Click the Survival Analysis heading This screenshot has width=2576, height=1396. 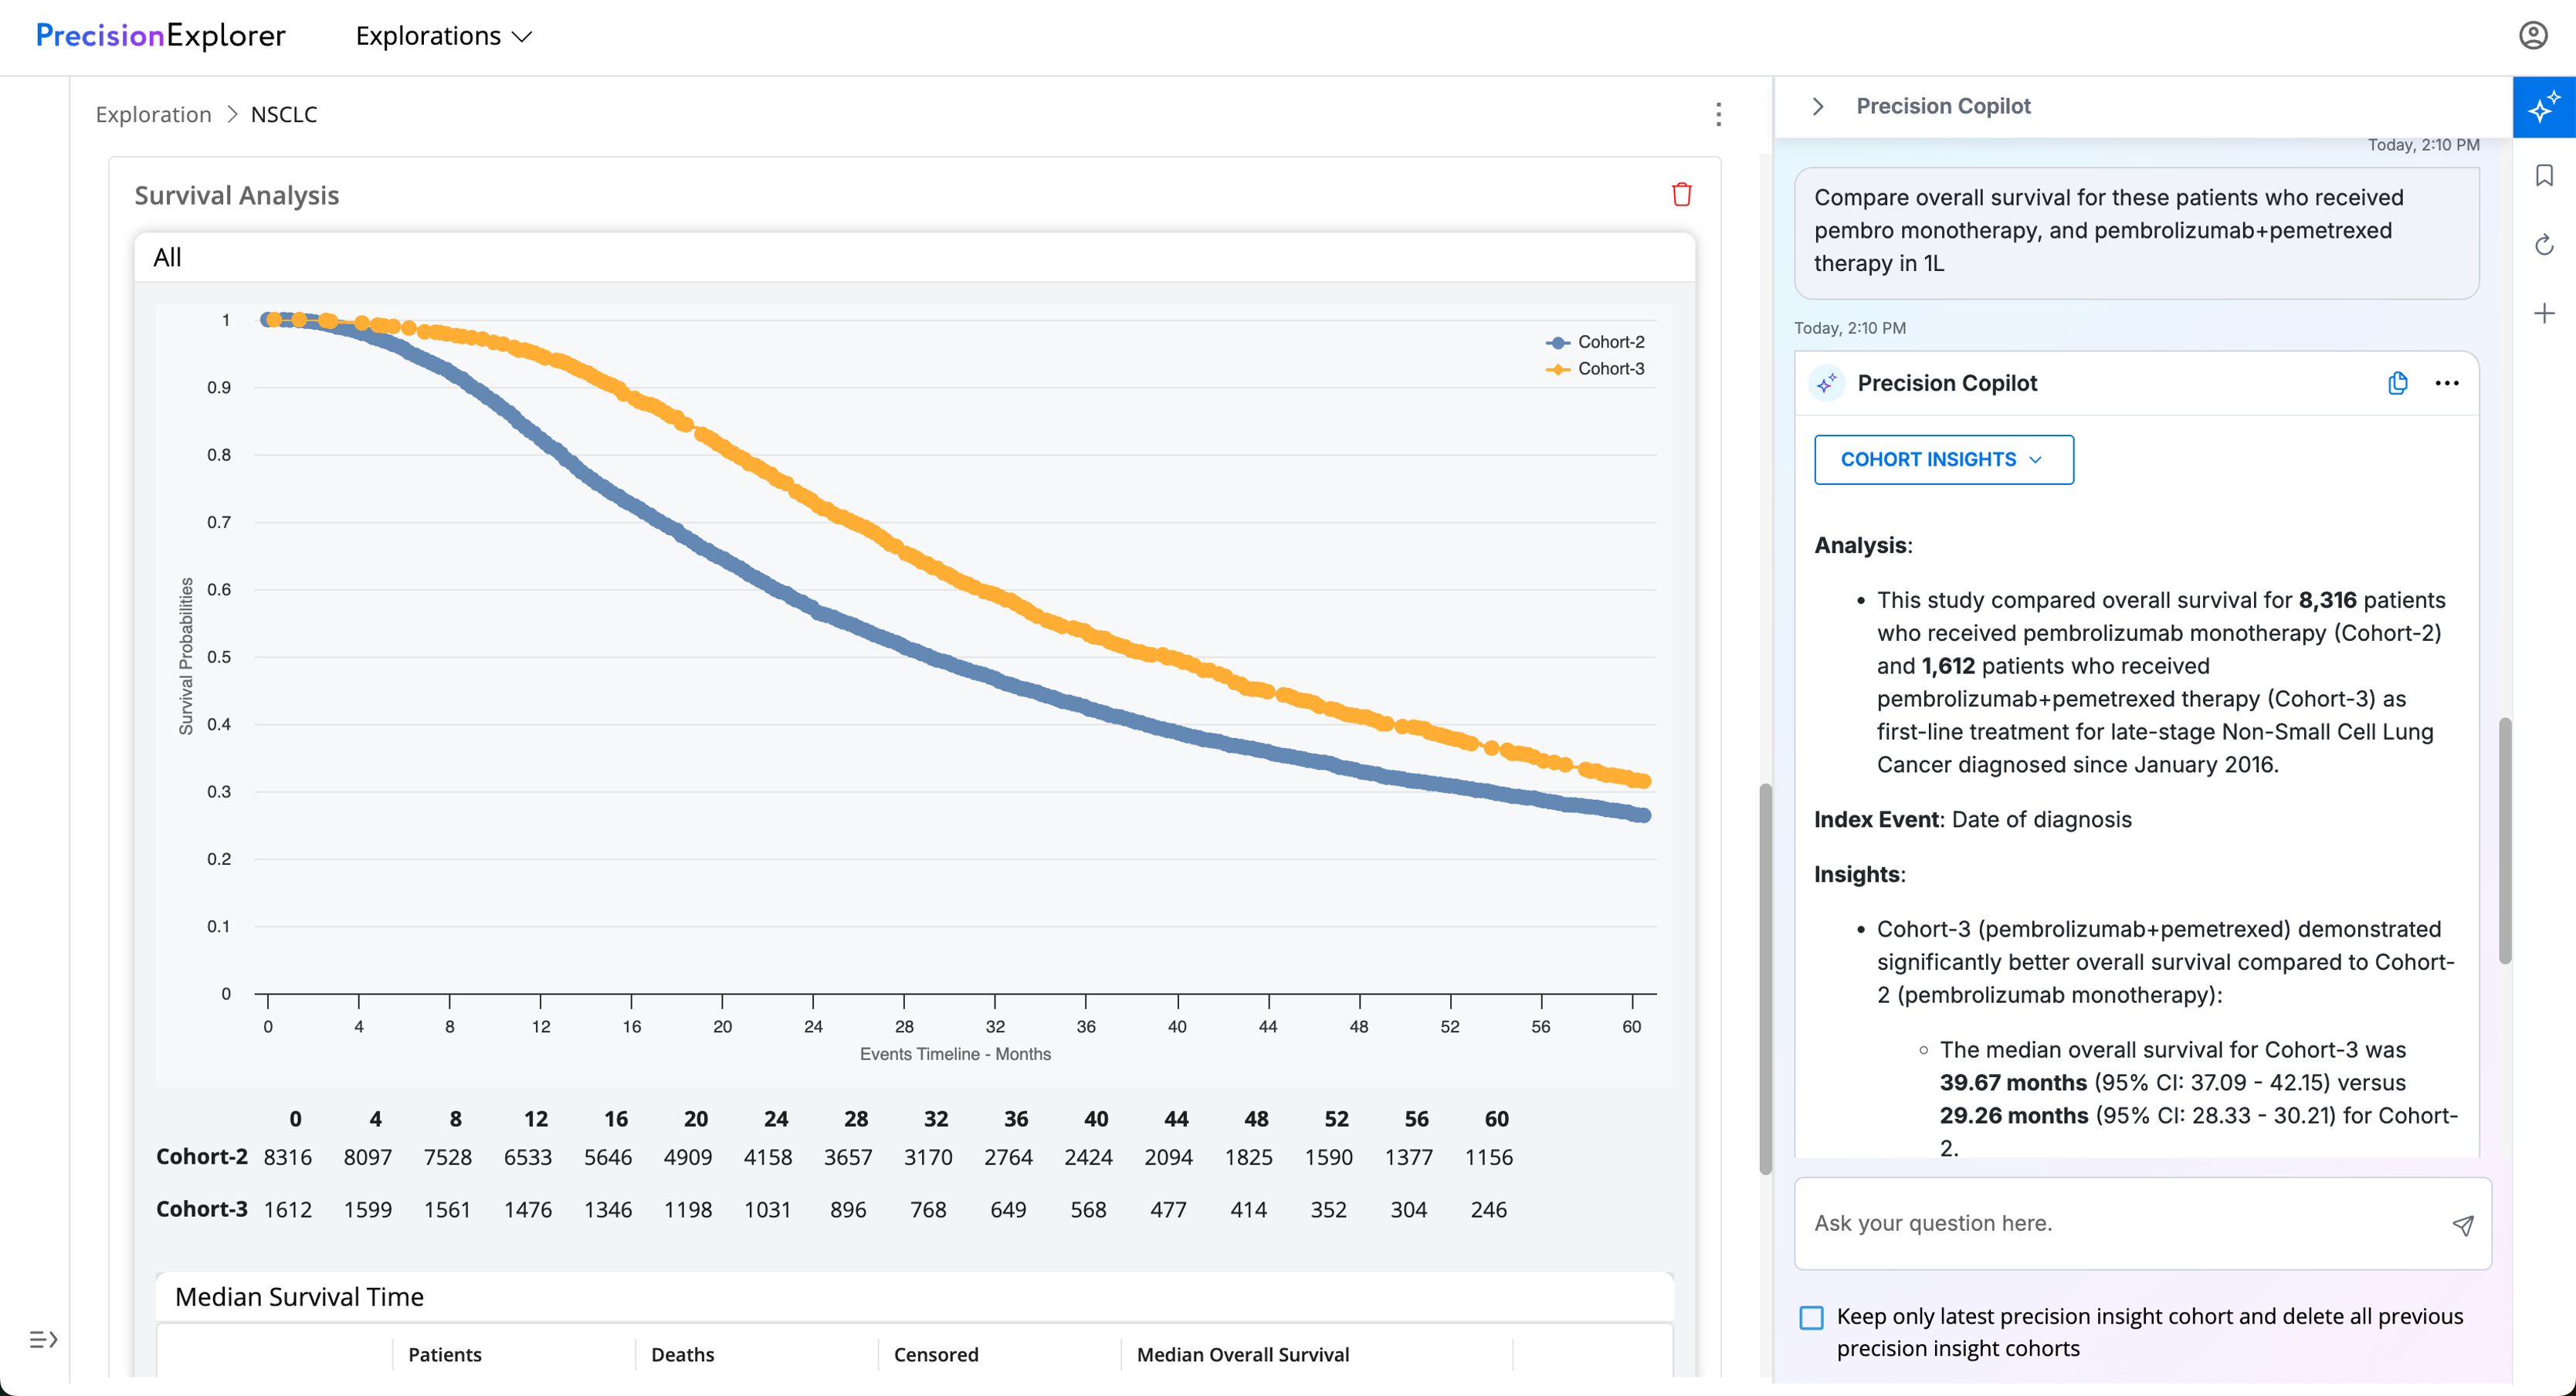pyautogui.click(x=237, y=195)
